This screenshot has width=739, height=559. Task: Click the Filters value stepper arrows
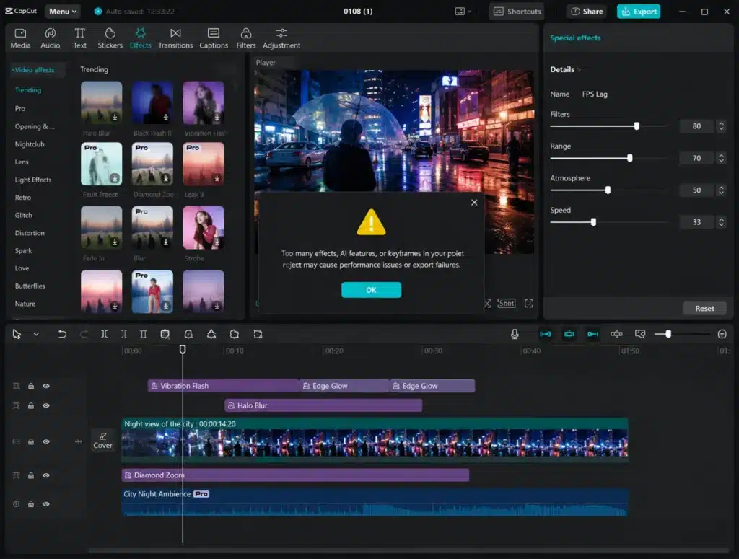pos(721,126)
